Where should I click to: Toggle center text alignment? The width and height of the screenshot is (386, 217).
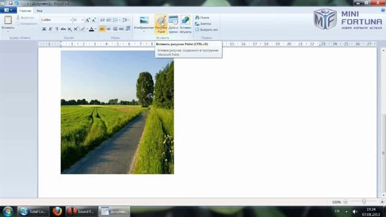coord(109,29)
